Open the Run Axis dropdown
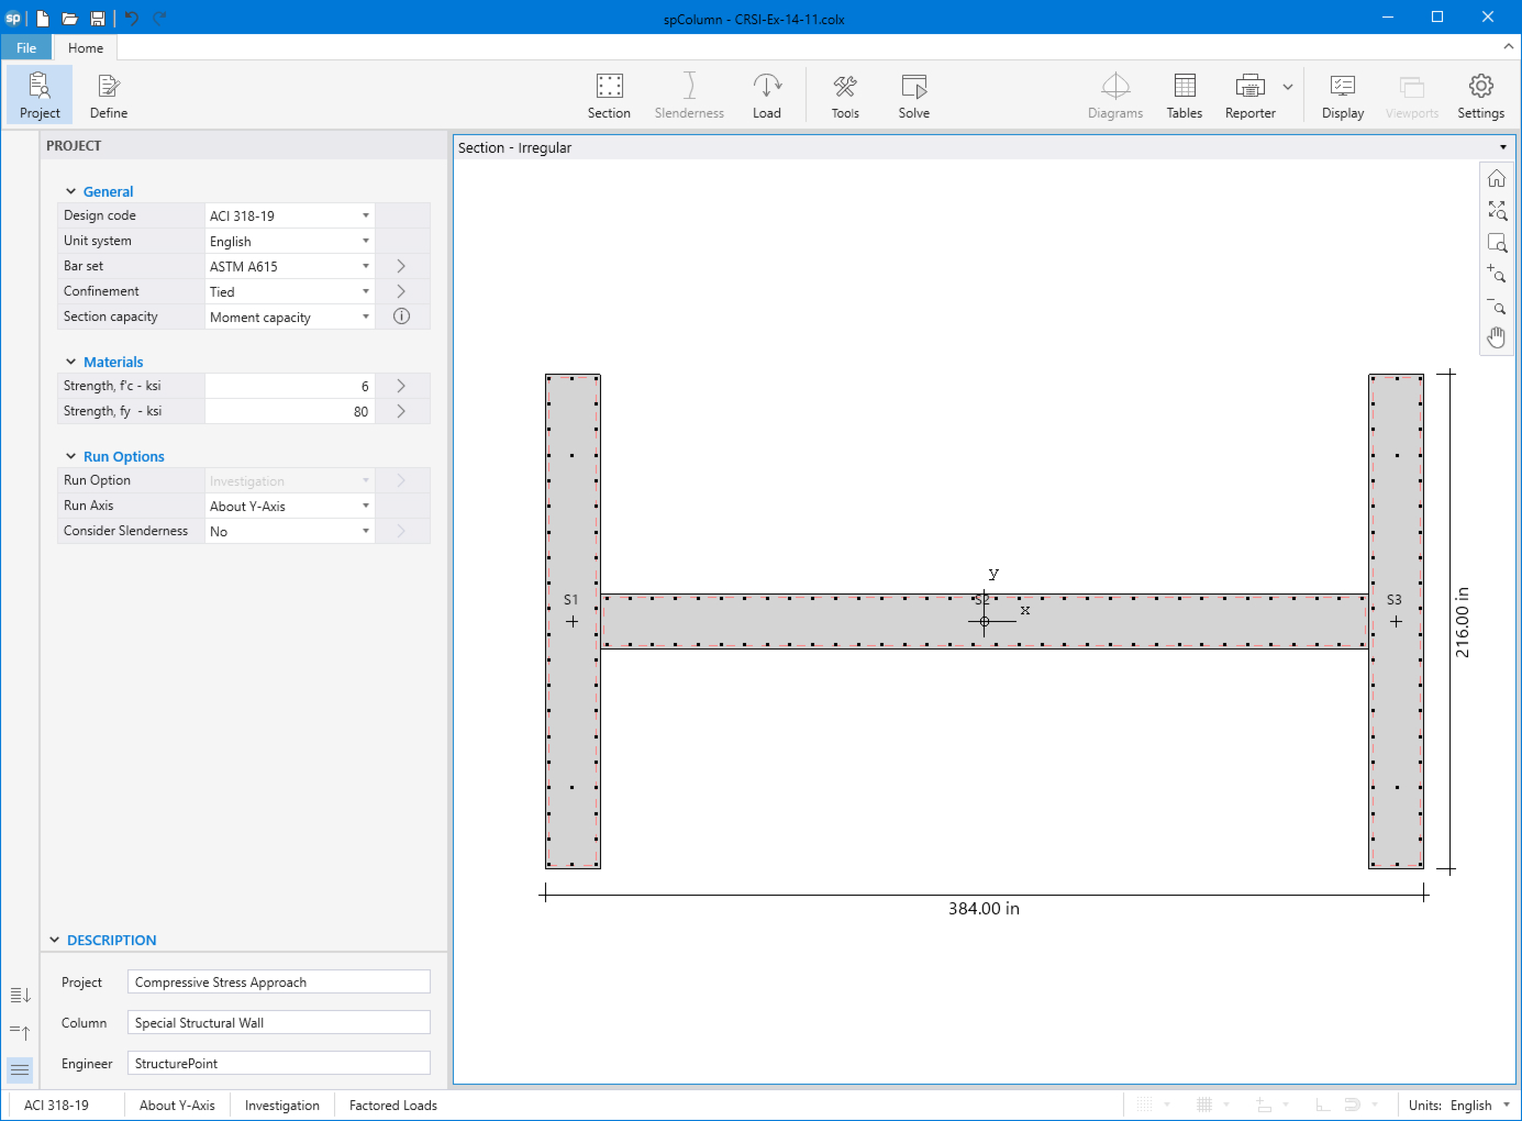 [x=290, y=506]
